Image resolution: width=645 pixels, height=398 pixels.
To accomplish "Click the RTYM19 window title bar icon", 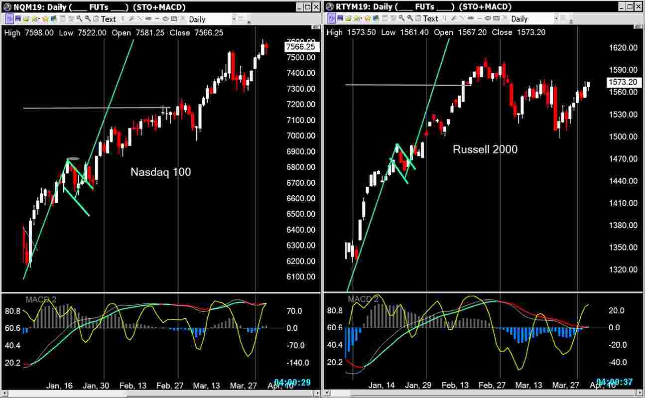I will 329,6.
